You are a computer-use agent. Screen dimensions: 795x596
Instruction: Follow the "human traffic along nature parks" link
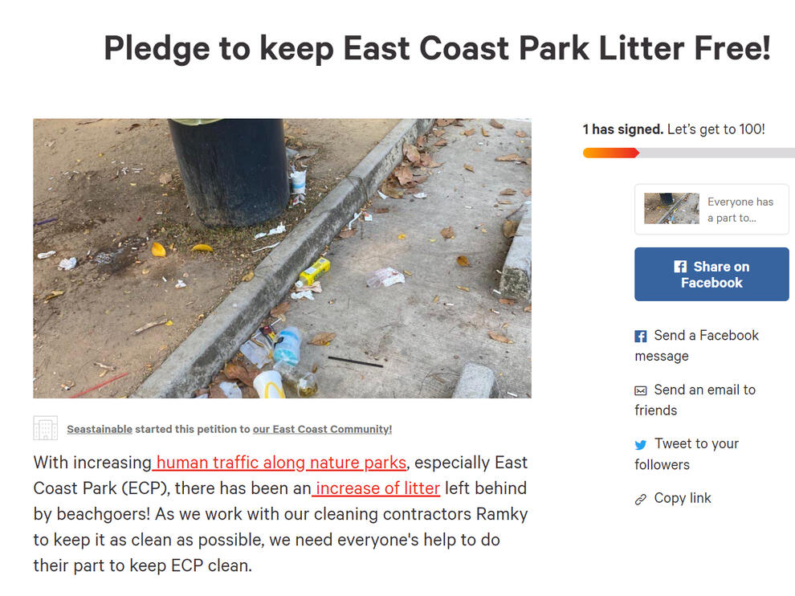[x=281, y=463]
